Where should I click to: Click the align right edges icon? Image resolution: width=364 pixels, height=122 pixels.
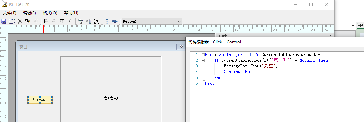point(54,21)
